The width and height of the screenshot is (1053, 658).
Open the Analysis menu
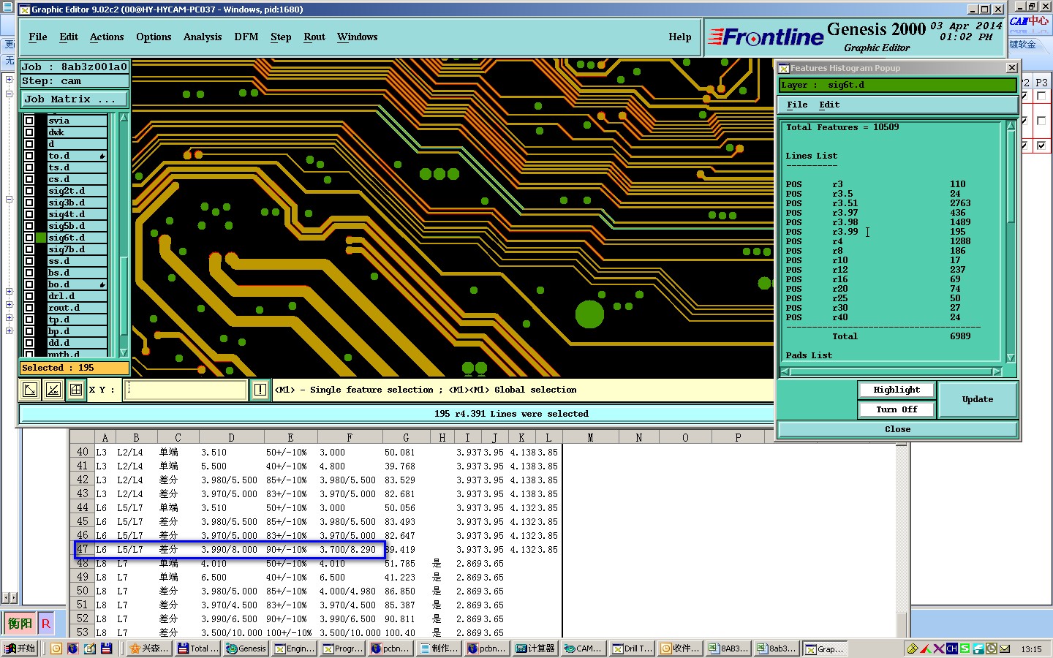point(202,37)
